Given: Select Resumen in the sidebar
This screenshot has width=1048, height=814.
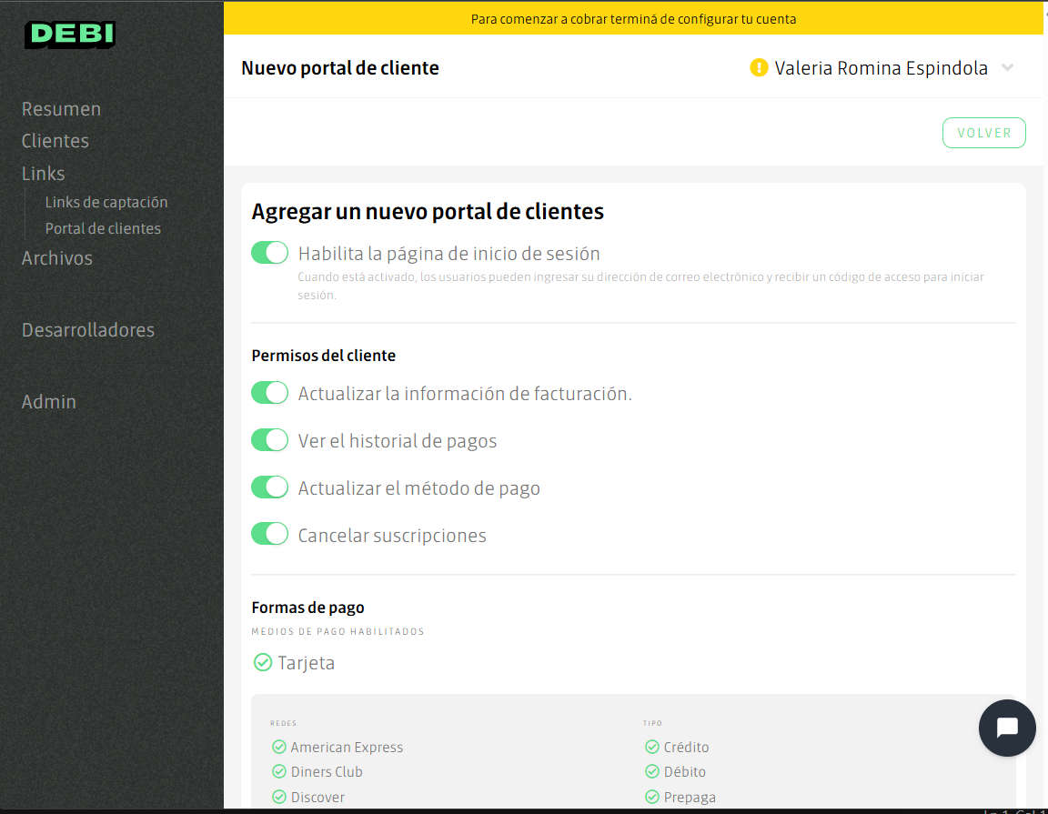Looking at the screenshot, I should pos(61,108).
